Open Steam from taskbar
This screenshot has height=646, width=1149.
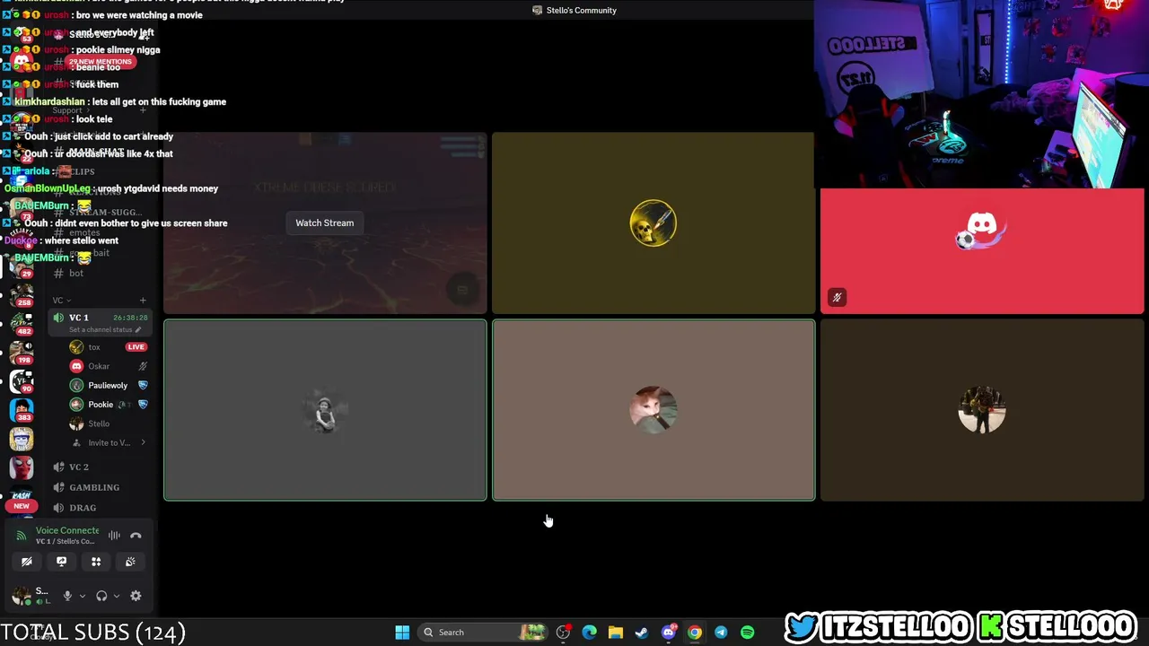point(642,633)
